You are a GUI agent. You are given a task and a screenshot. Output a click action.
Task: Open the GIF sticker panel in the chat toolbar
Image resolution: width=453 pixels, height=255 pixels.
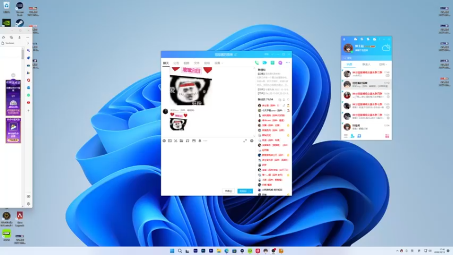(x=170, y=141)
